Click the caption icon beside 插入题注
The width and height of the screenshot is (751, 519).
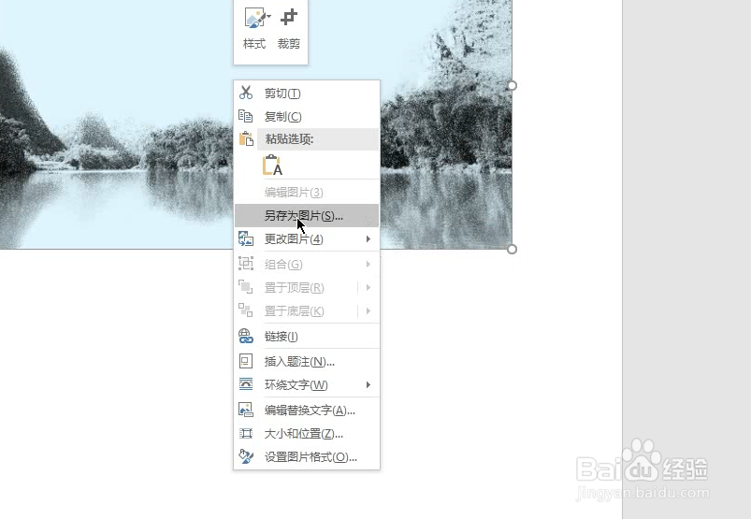click(x=246, y=361)
